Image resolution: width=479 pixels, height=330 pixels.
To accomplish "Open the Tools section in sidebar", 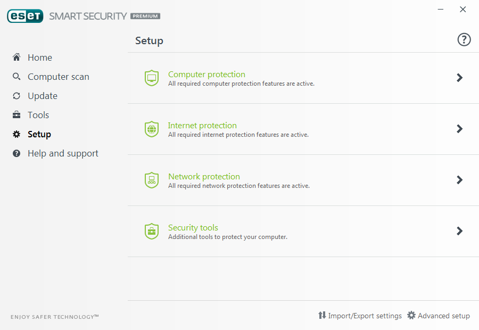I will (38, 115).
